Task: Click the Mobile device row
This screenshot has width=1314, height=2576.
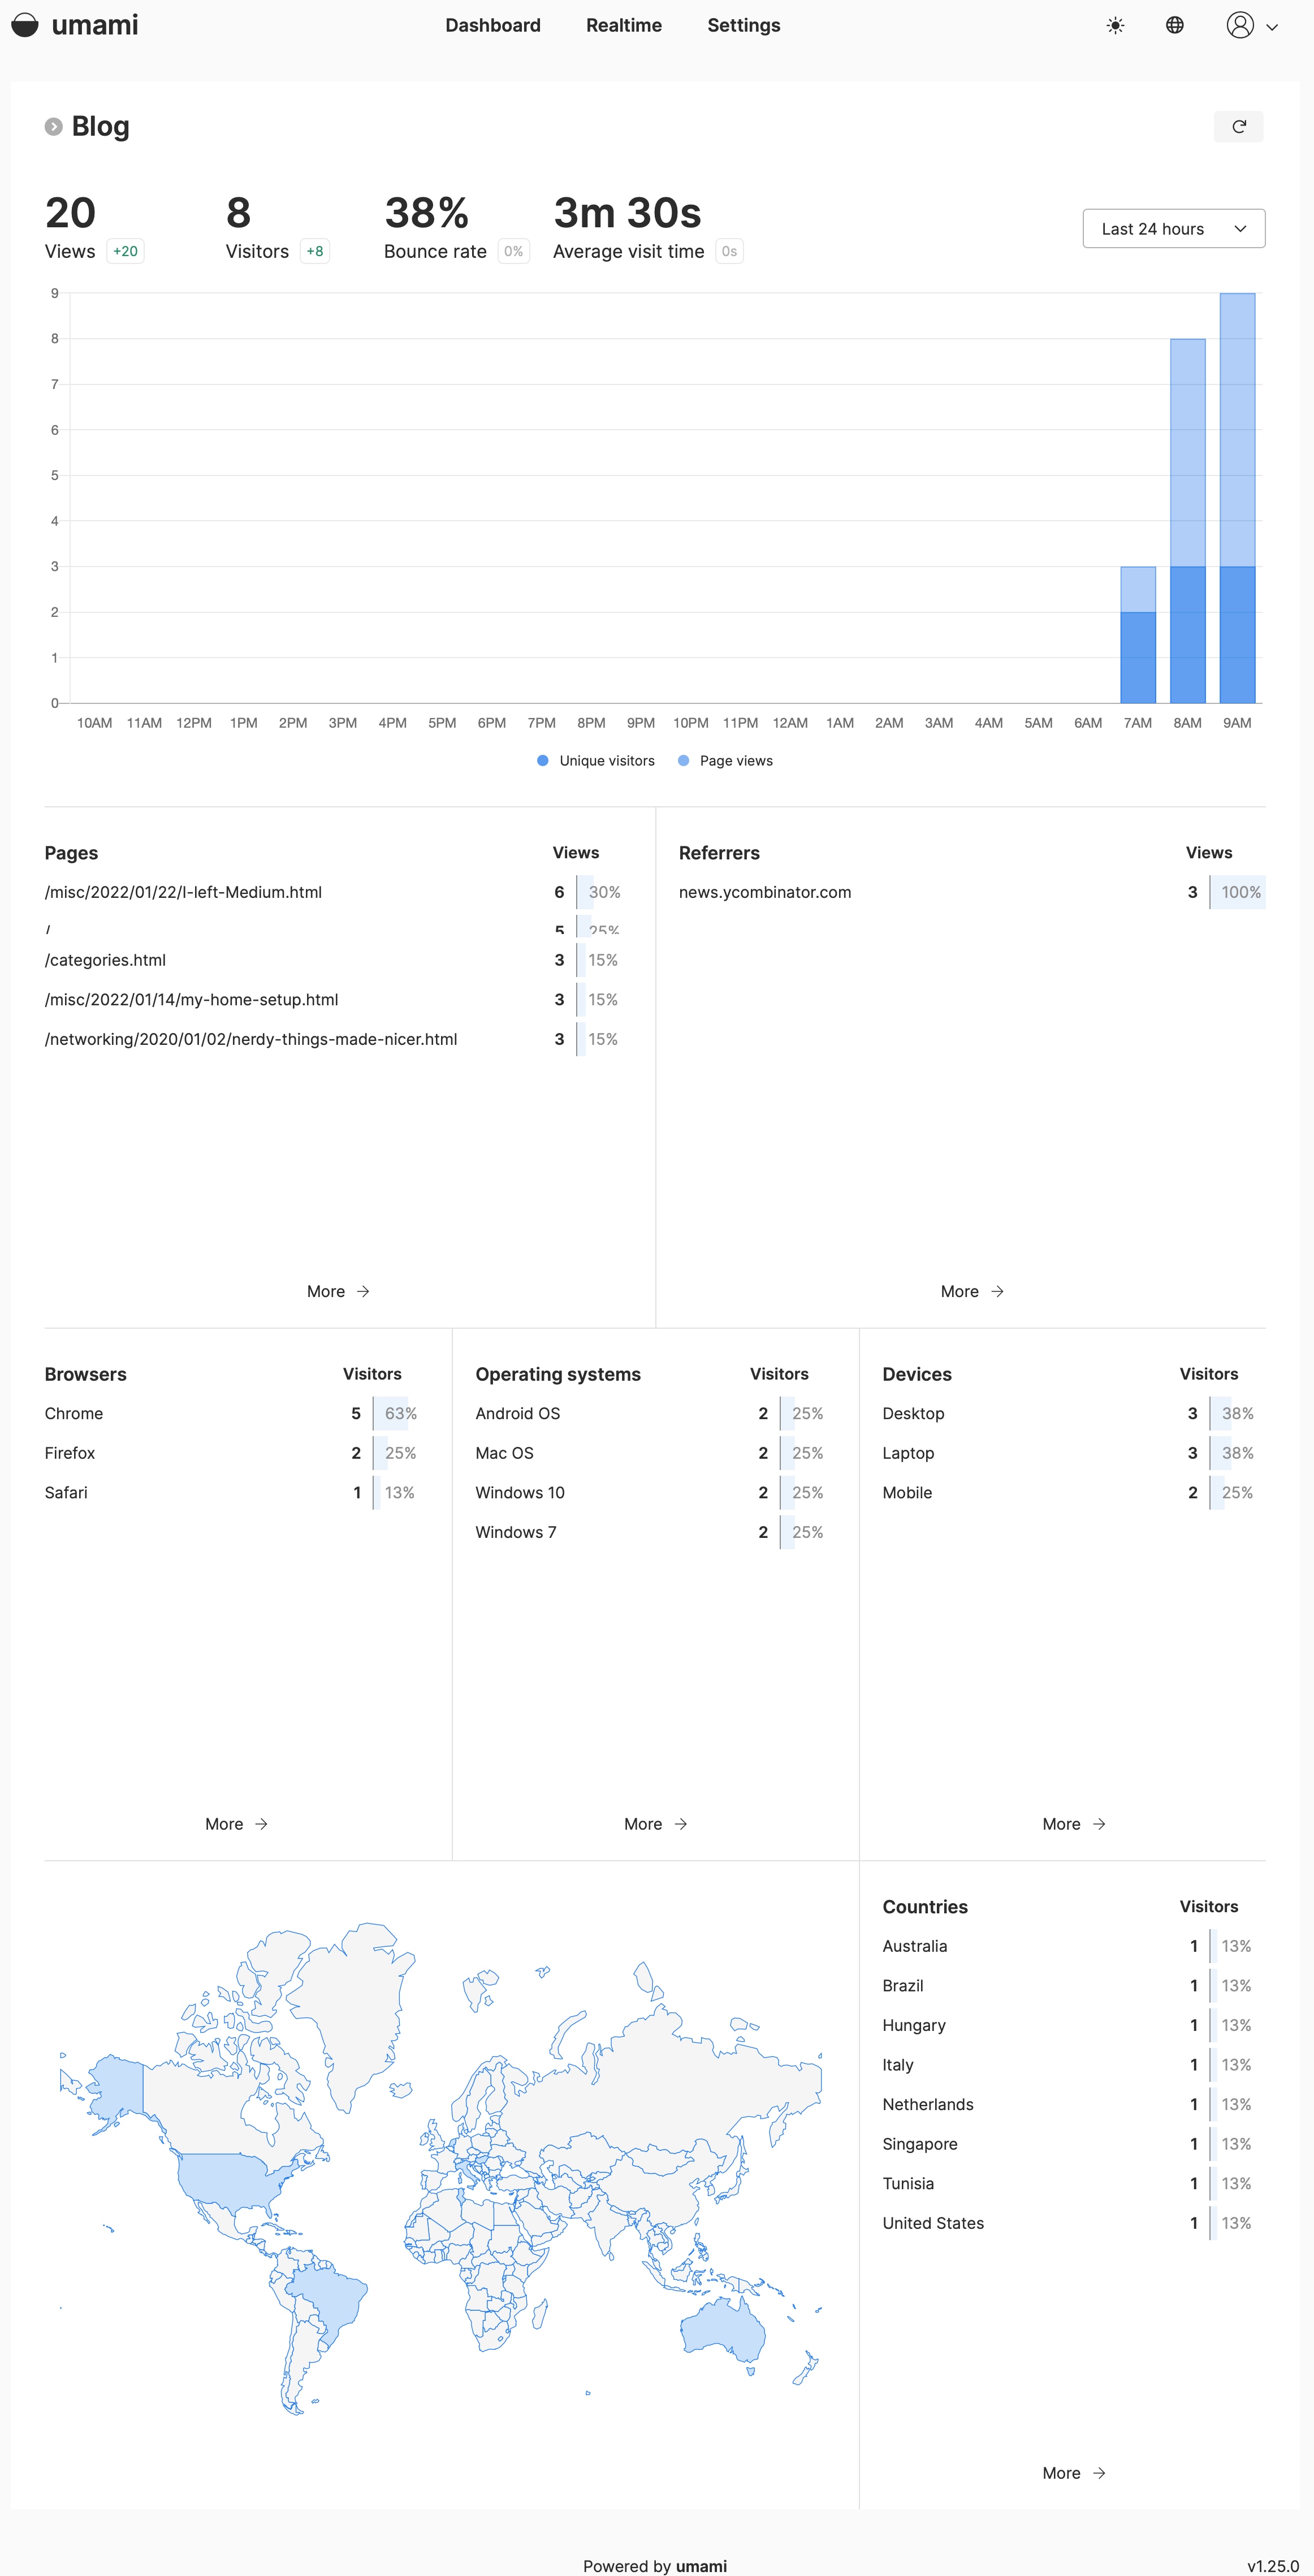Action: pyautogui.click(x=1074, y=1493)
